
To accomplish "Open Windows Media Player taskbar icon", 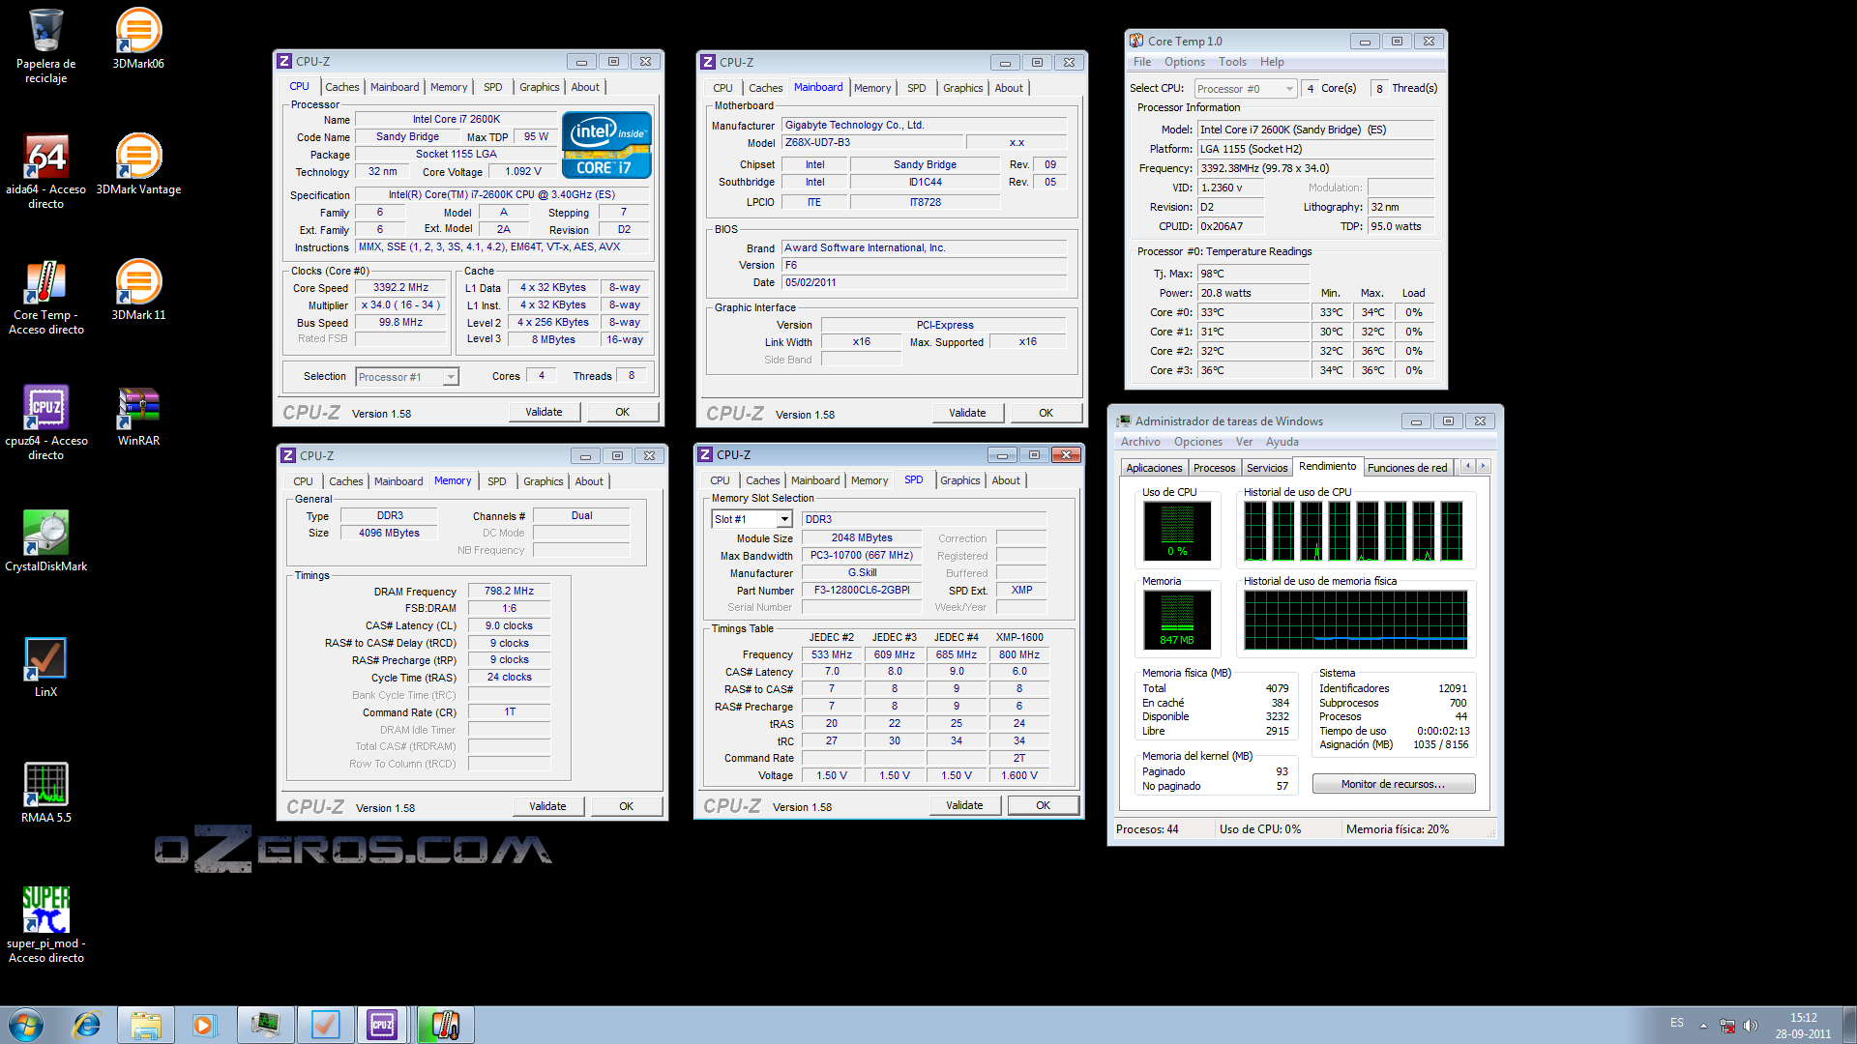I will [203, 1025].
